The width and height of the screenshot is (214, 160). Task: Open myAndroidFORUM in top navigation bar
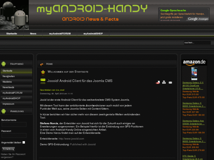pyautogui.click(x=60, y=33)
